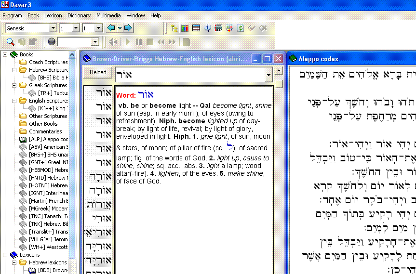Collapse the Hebrew Scriptures folder
The image size is (416, 274).
coord(14,70)
